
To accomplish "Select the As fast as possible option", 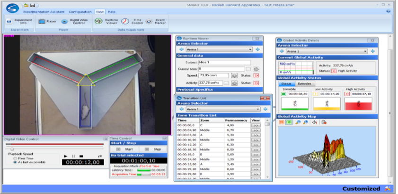I will (15, 162).
